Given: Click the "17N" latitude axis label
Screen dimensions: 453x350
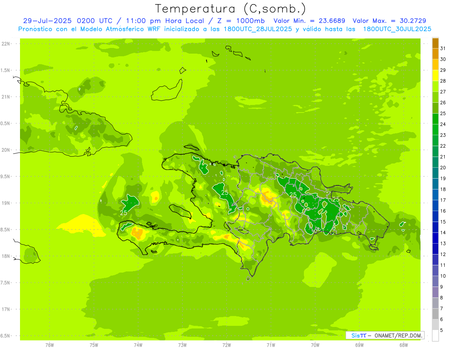Looking at the screenshot, I should (x=6, y=310).
